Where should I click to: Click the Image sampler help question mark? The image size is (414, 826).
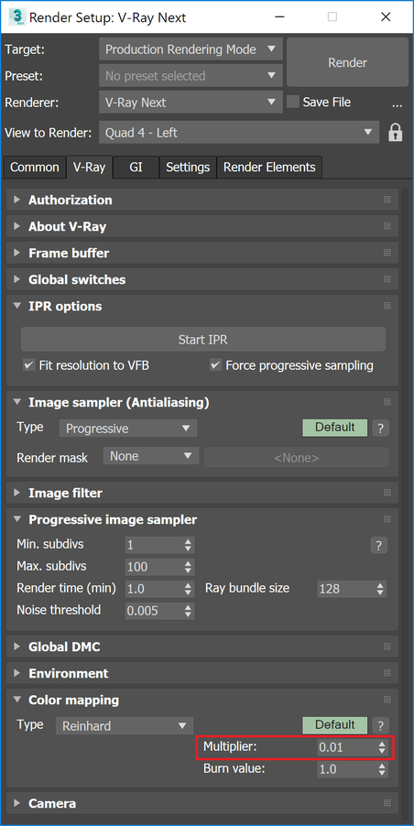point(380,429)
